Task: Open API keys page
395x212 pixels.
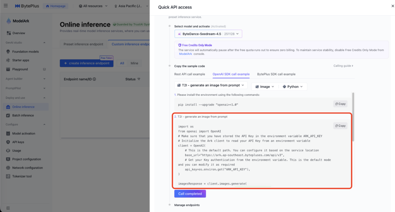Action: 18,142
